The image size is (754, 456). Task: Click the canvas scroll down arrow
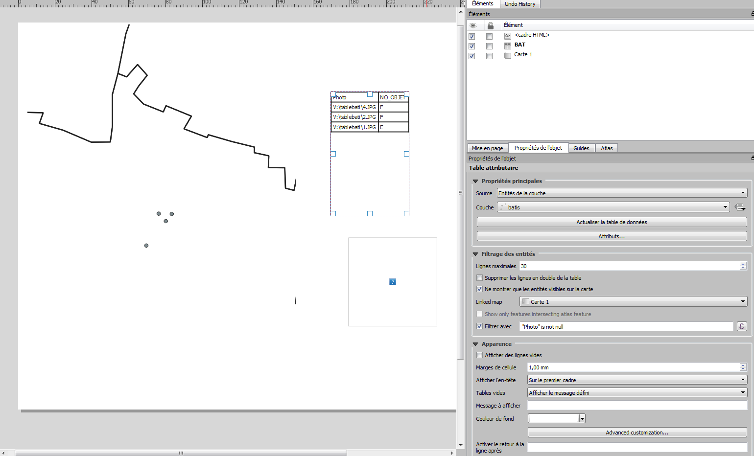pos(460,445)
